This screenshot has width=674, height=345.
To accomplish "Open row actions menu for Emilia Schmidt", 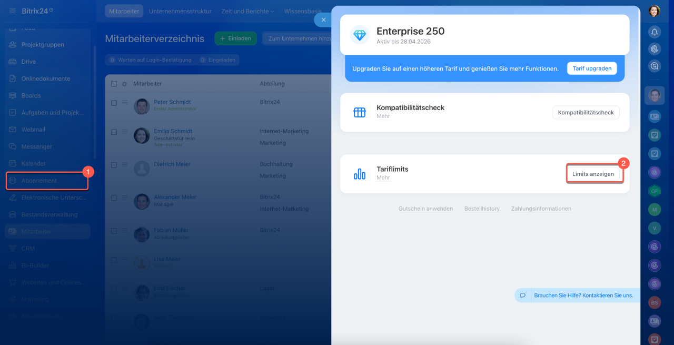I will [125, 132].
